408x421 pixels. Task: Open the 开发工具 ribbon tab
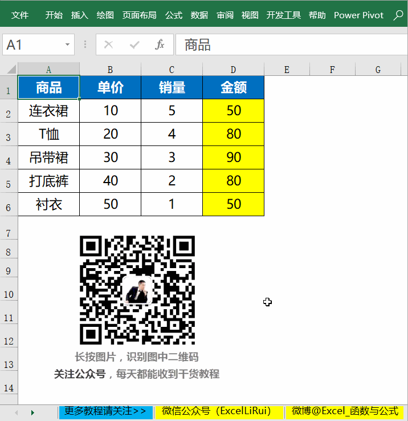coord(284,15)
